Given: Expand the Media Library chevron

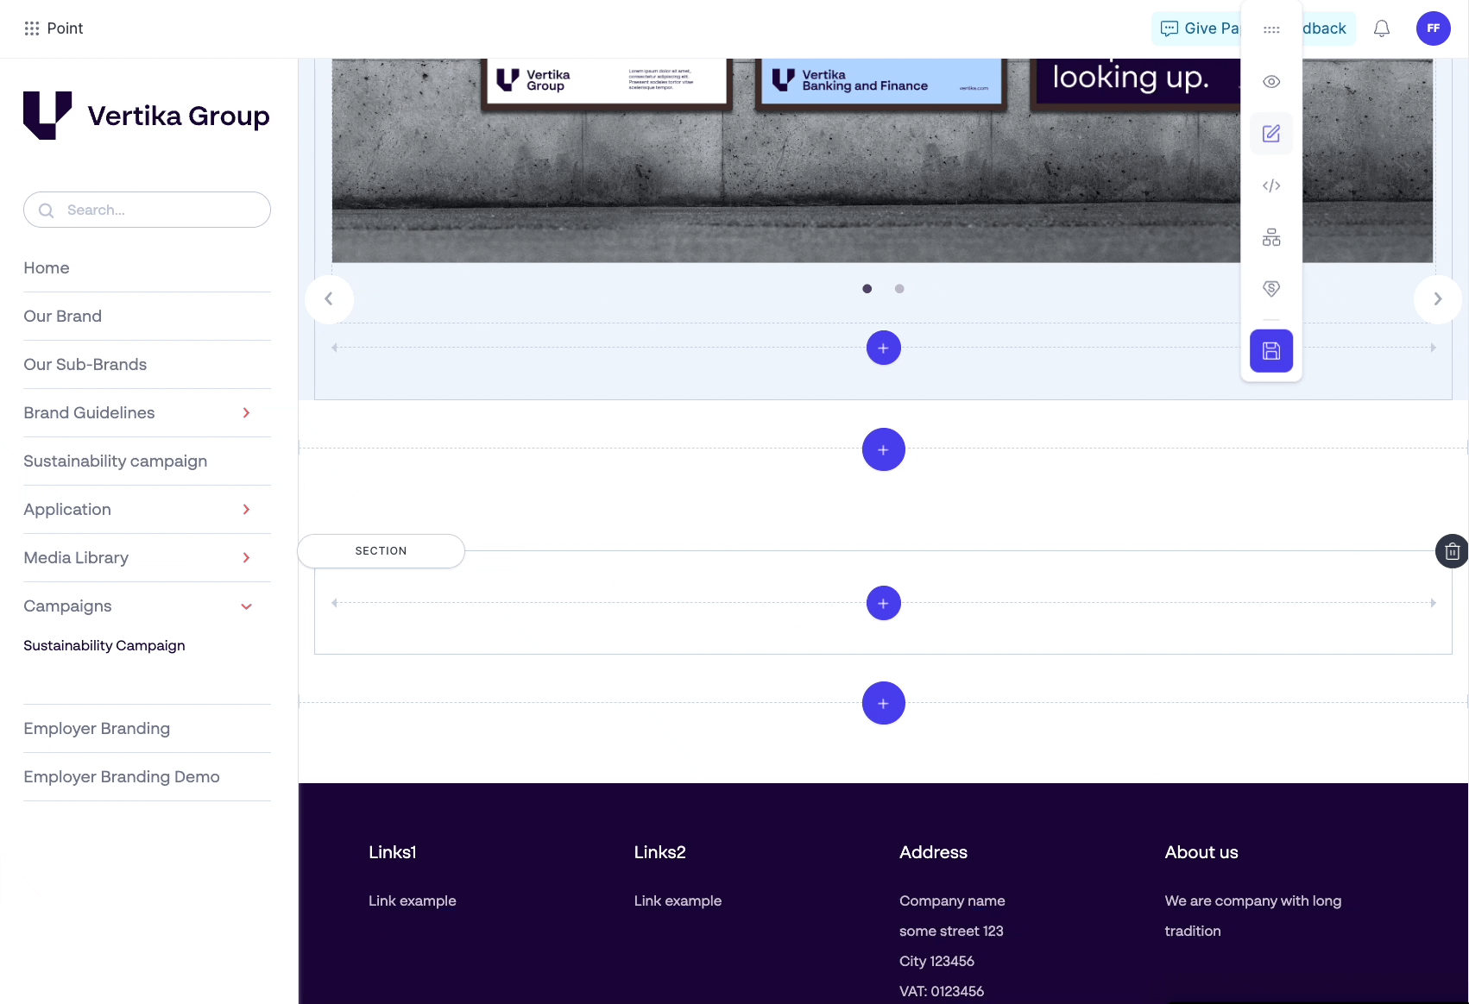Looking at the screenshot, I should 247,558.
